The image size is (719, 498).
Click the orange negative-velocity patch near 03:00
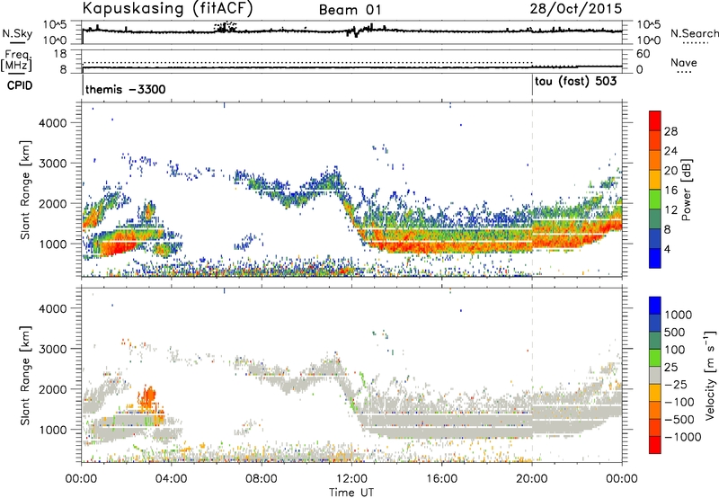click(147, 397)
